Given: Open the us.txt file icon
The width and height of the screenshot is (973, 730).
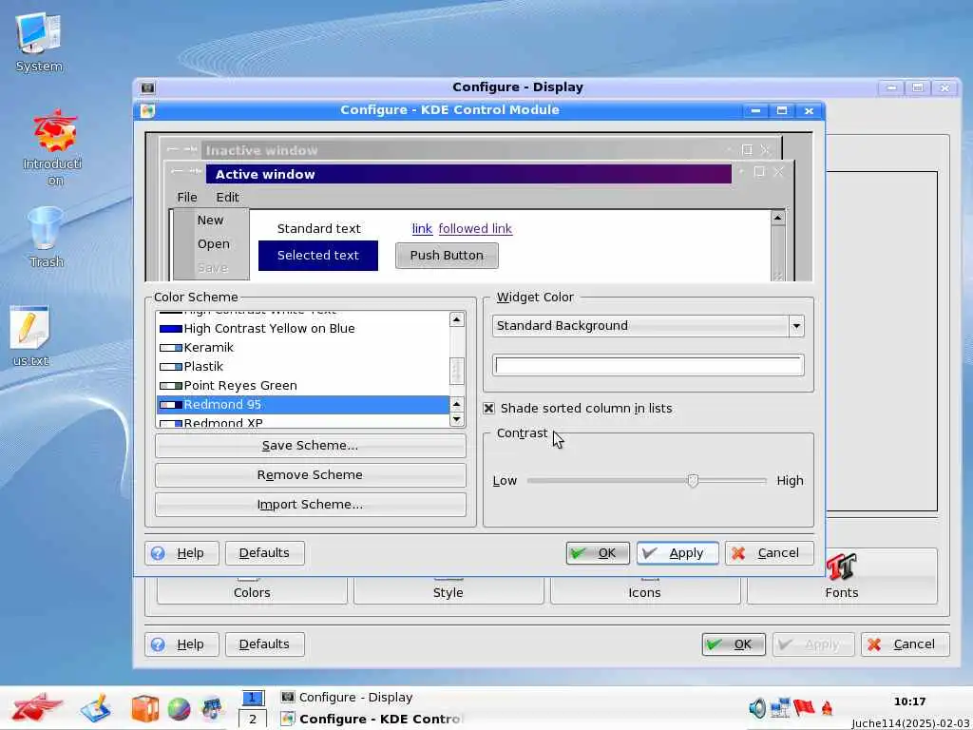Looking at the screenshot, I should (30, 336).
